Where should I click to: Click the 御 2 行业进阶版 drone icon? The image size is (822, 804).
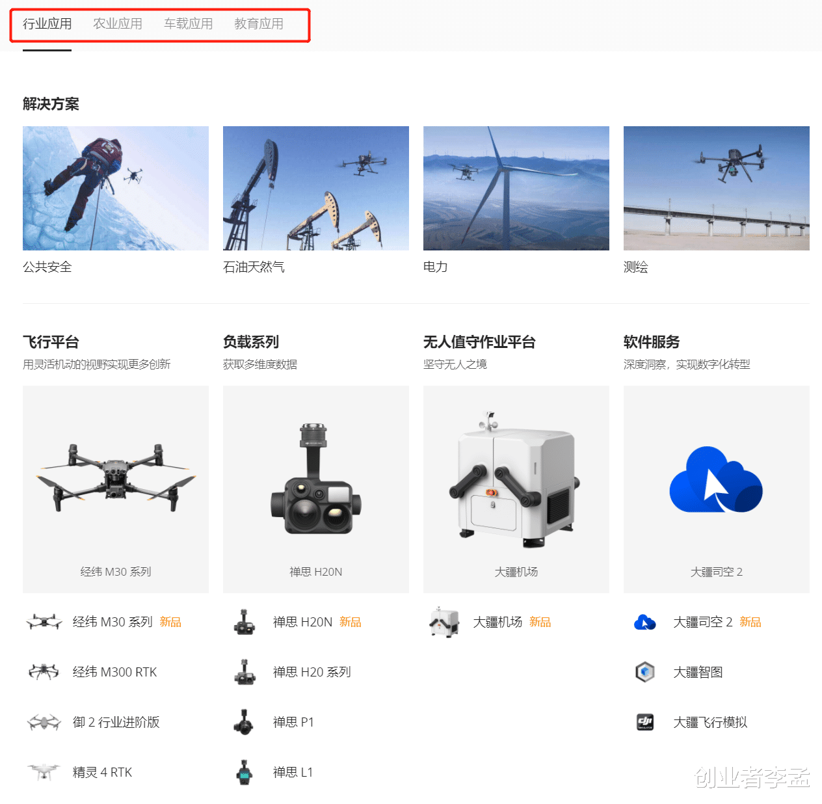click(x=44, y=722)
